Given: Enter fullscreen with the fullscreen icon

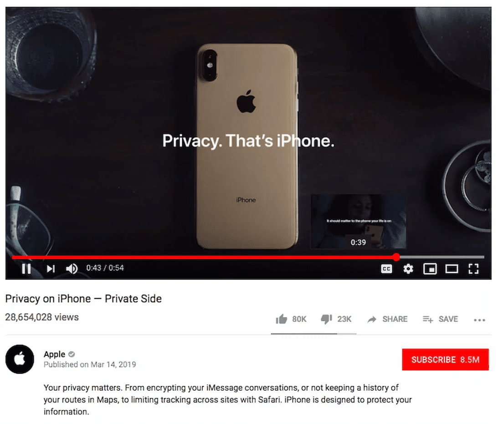Looking at the screenshot, I should 473,269.
